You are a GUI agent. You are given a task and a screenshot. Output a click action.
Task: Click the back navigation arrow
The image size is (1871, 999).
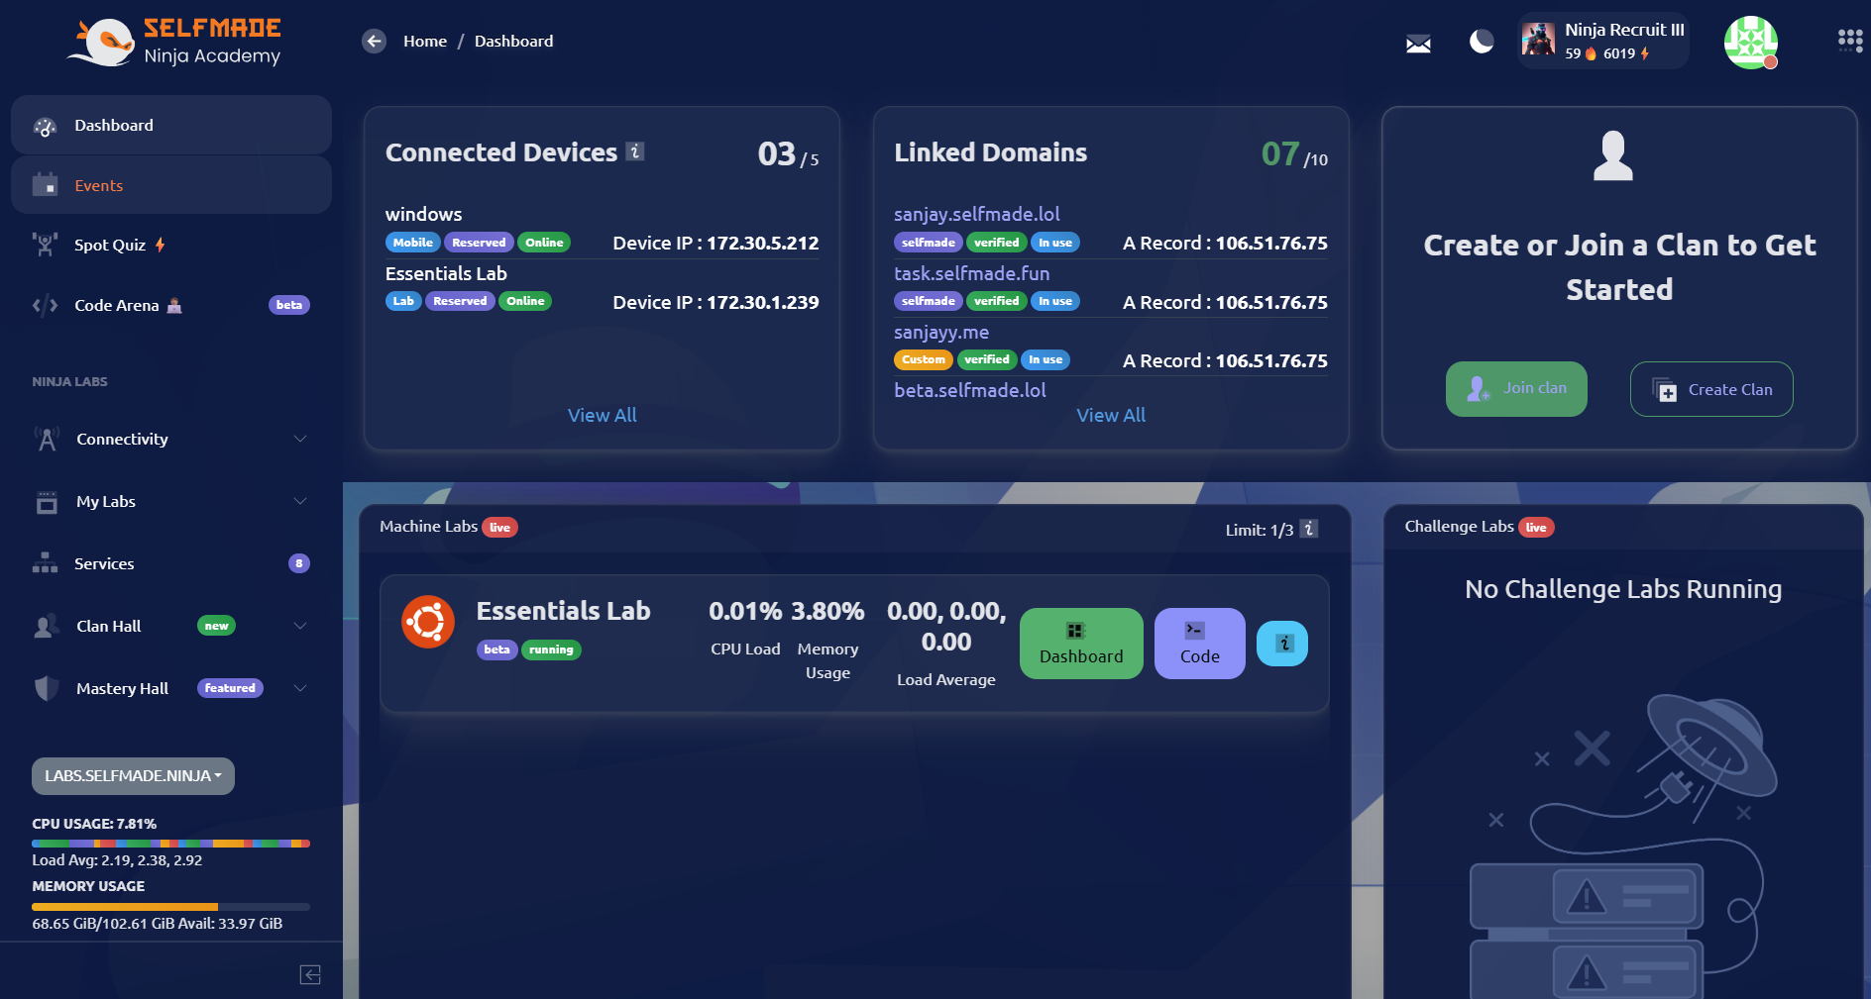pos(374,41)
